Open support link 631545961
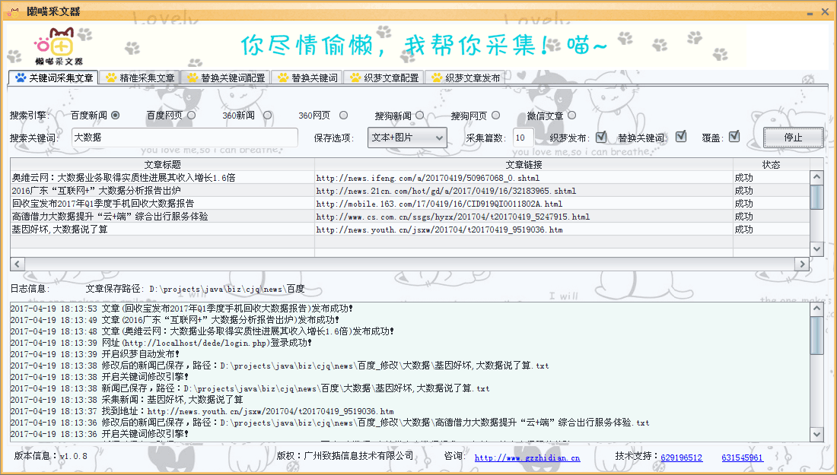The width and height of the screenshot is (837, 475). coord(743,458)
